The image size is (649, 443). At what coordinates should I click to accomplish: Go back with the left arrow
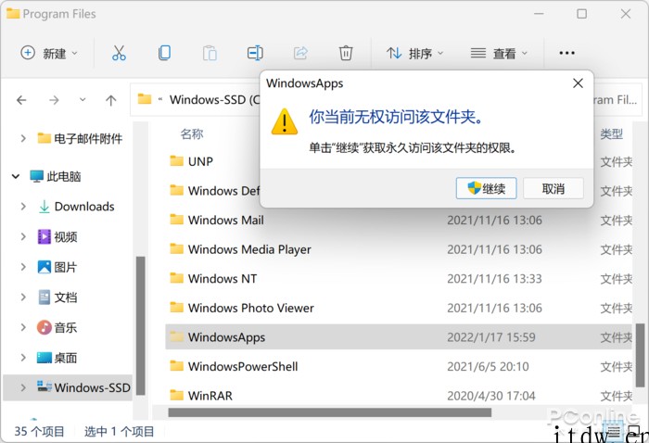21,100
